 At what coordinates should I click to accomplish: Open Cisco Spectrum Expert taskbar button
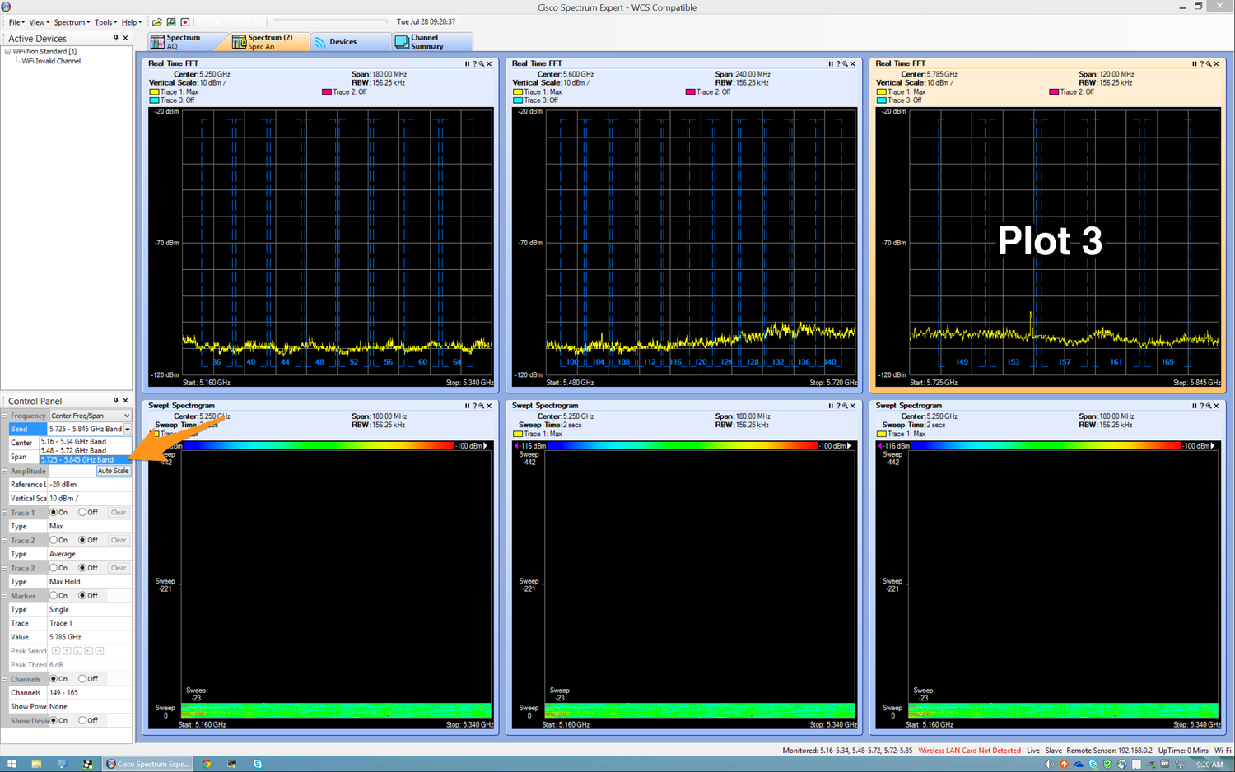pyautogui.click(x=148, y=764)
